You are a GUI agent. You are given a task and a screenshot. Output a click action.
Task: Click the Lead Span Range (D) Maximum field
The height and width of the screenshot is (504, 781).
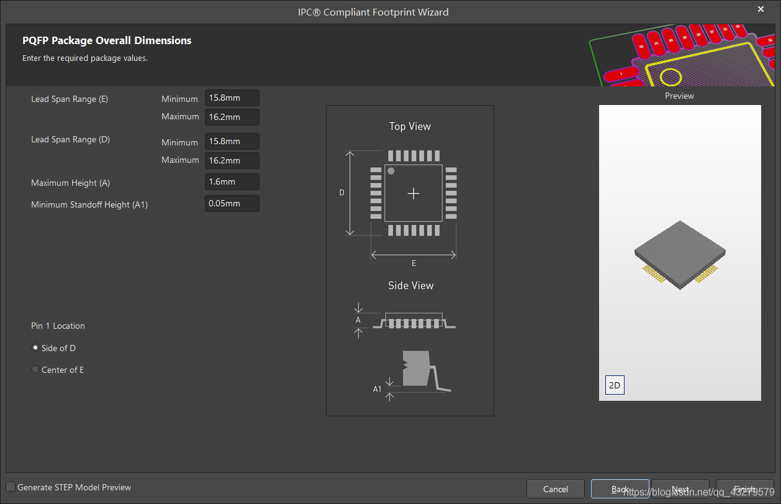pyautogui.click(x=232, y=160)
